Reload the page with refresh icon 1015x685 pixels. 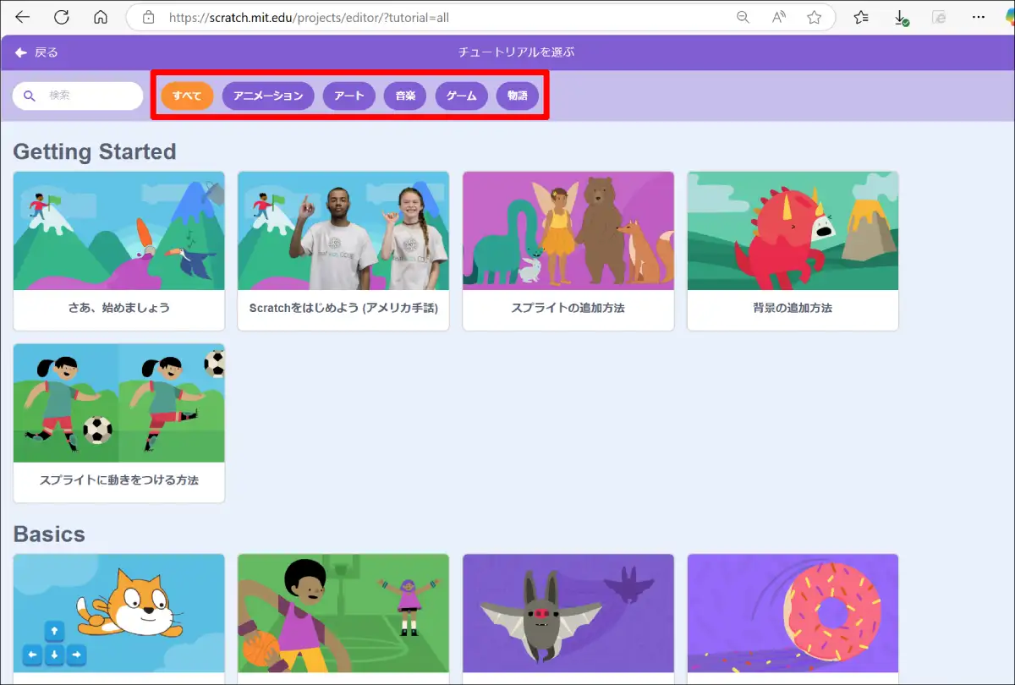pos(62,17)
